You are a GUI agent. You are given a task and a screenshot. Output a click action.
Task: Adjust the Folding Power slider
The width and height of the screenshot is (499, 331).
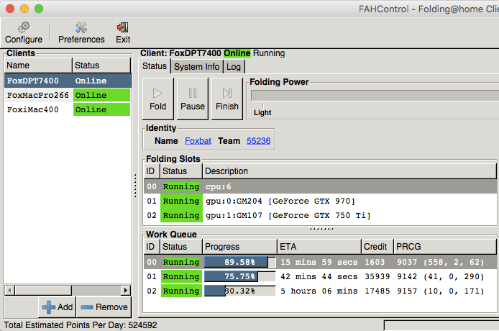pyautogui.click(x=375, y=96)
